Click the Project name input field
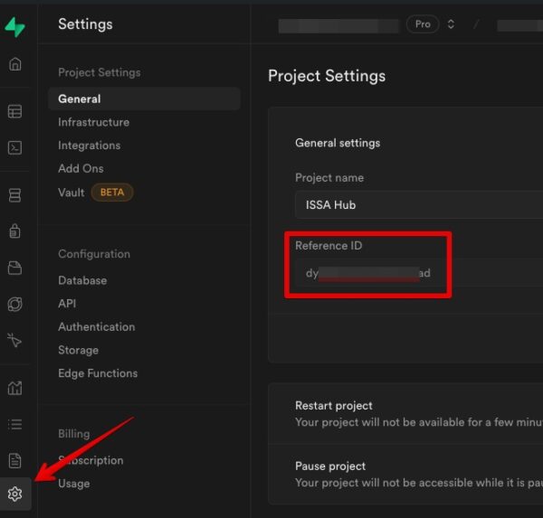 pyautogui.click(x=418, y=205)
